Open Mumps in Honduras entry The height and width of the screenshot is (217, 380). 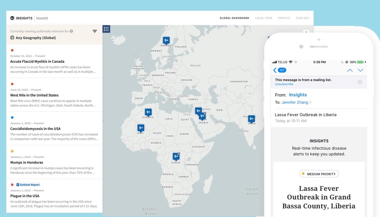[54, 162]
